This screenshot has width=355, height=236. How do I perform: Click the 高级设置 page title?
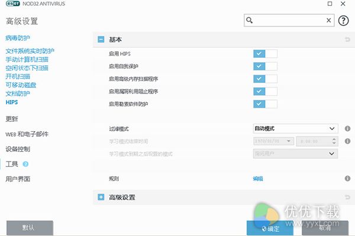click(22, 21)
